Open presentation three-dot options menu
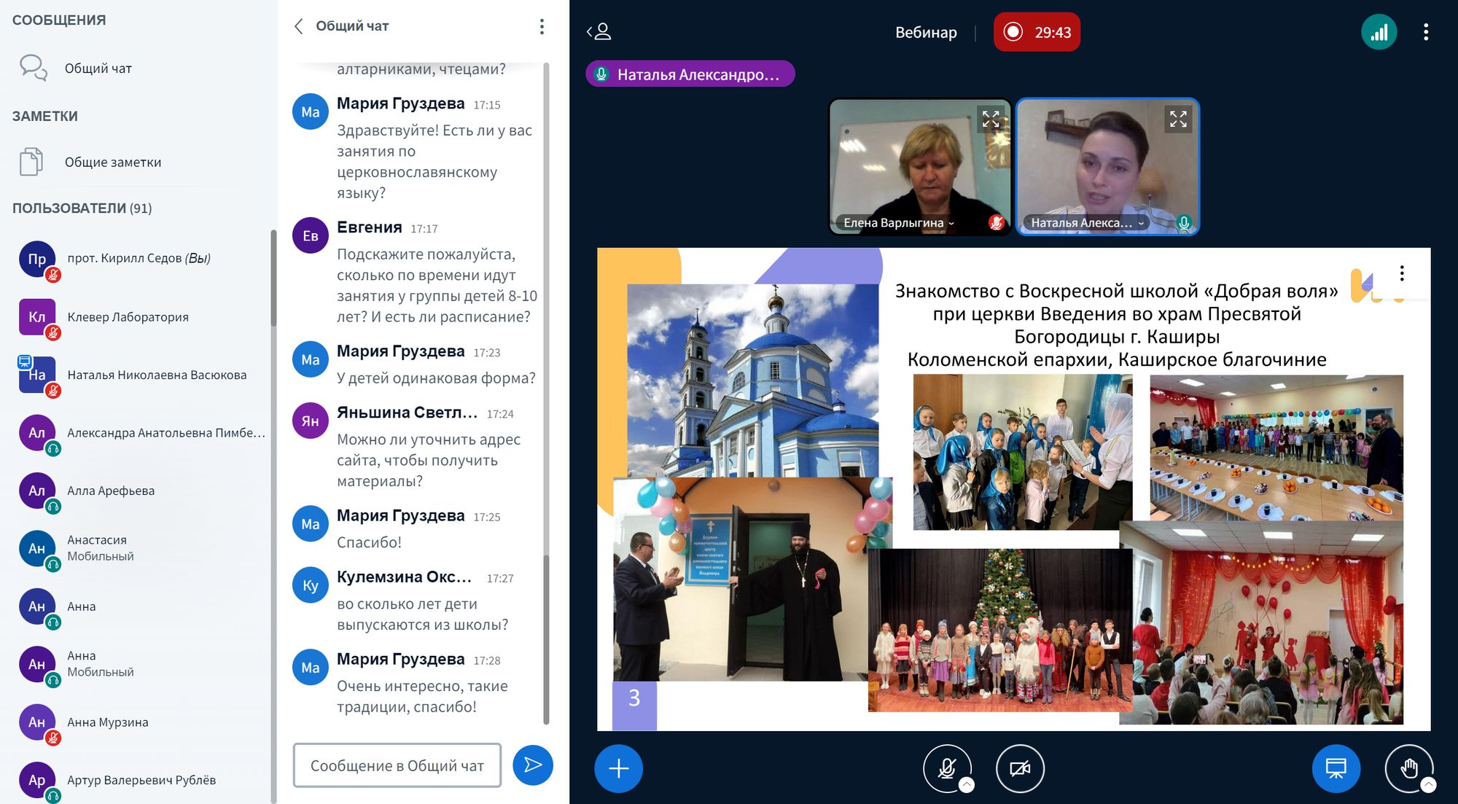The height and width of the screenshot is (804, 1458). [1402, 273]
